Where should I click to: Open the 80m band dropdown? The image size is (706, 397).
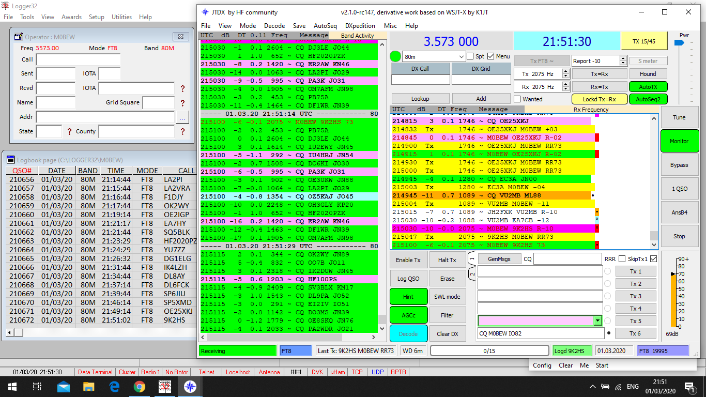462,56
